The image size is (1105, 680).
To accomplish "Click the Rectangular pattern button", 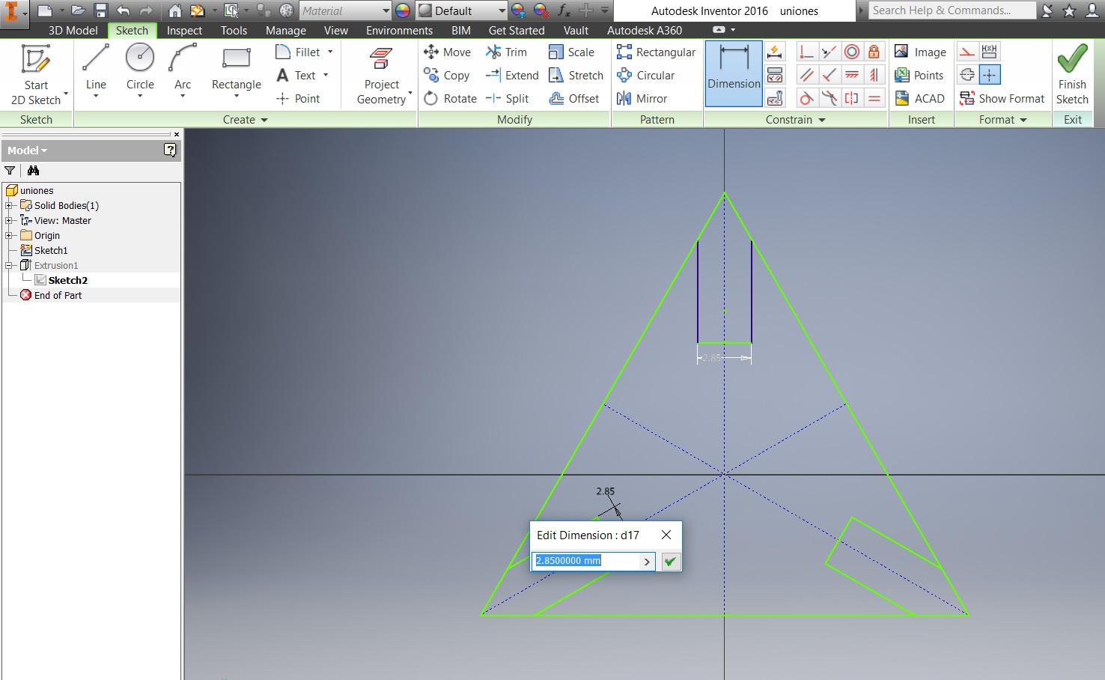I will pos(656,52).
